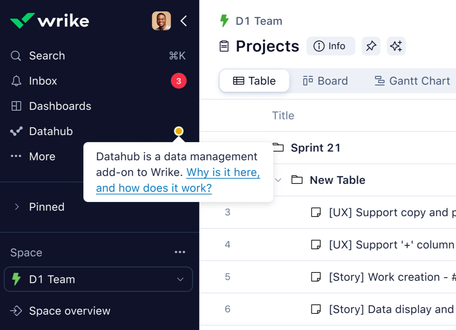
Task: Open the D1 Team space dropdown
Action: [98, 279]
